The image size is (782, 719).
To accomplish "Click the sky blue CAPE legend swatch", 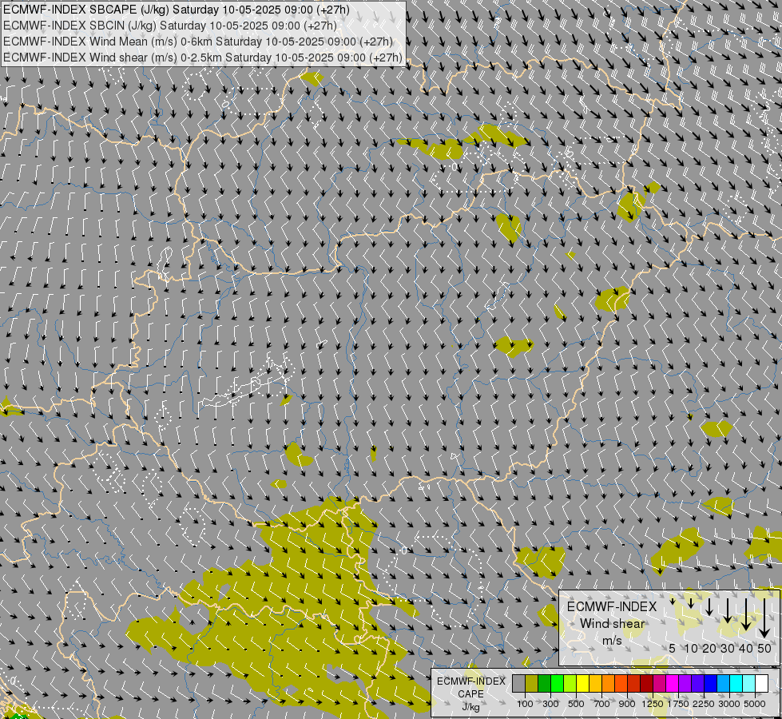I will click(723, 684).
